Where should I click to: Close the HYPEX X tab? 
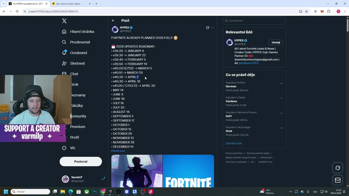[x=46, y=4]
